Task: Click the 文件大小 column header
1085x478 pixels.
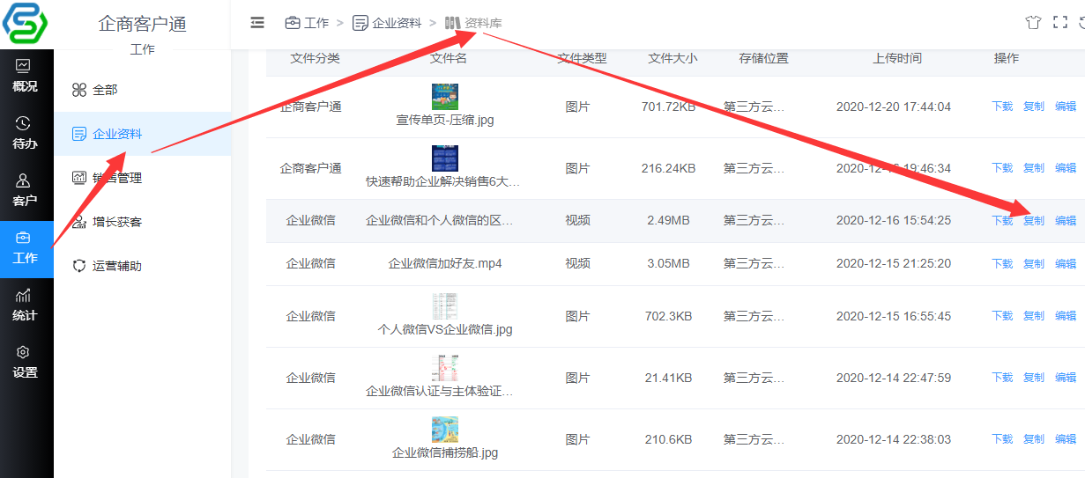Action: click(672, 58)
